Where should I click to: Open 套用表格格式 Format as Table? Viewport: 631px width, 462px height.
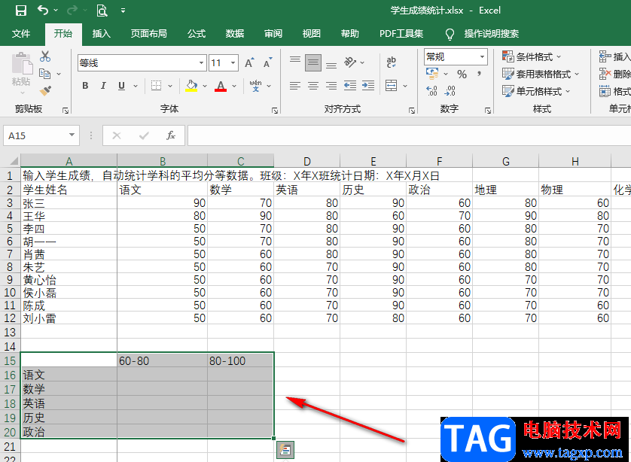coord(541,74)
